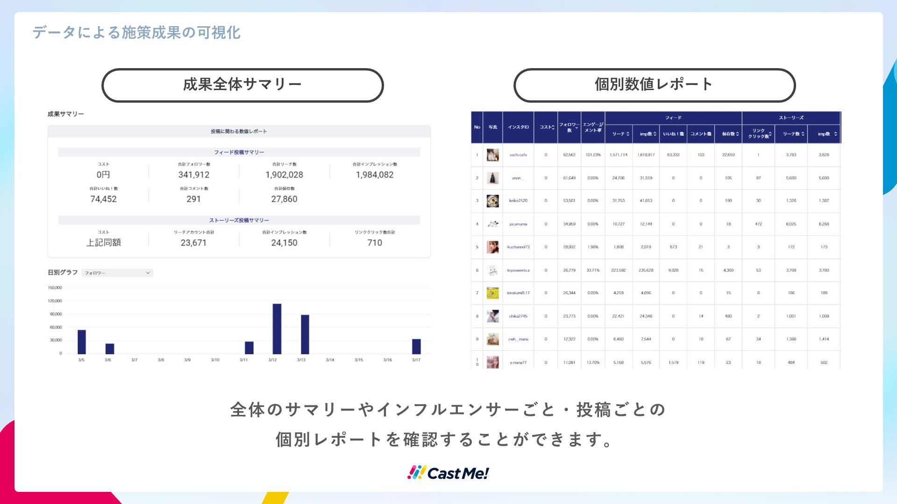Sort by リンククリック数 column arrows

coord(770,134)
